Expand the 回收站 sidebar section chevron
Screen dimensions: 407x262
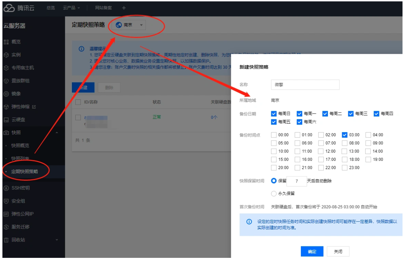point(57,240)
